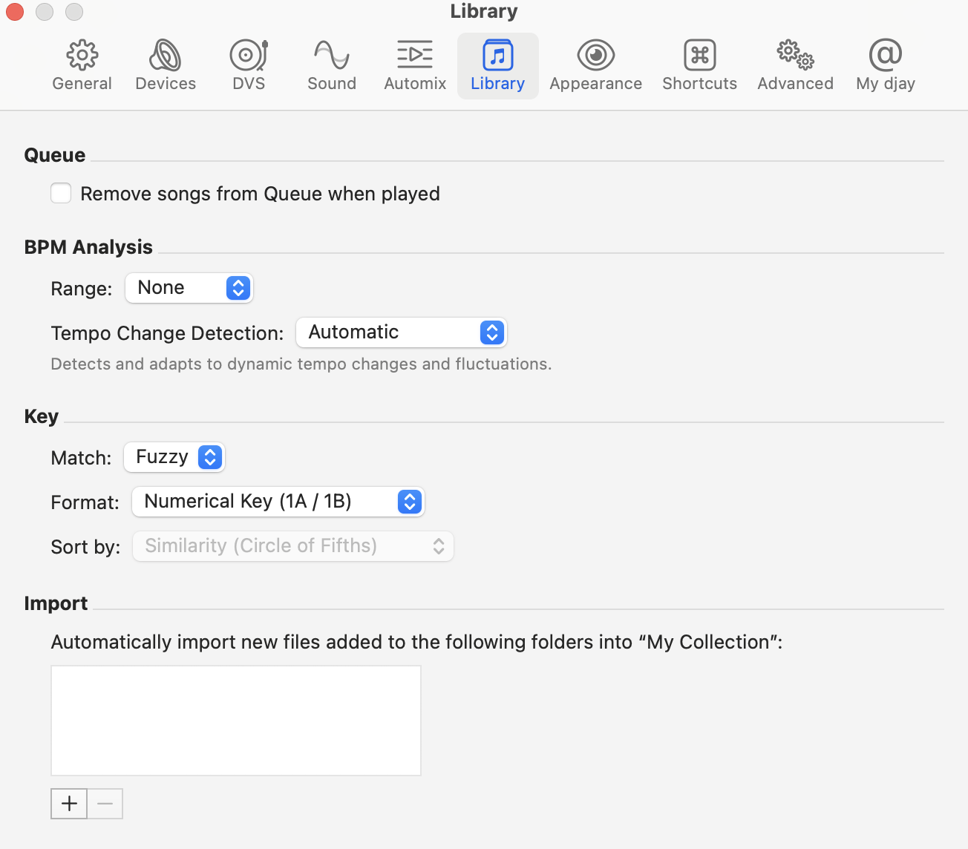Click the minus button to remove folder
This screenshot has width=968, height=849.
(x=105, y=804)
